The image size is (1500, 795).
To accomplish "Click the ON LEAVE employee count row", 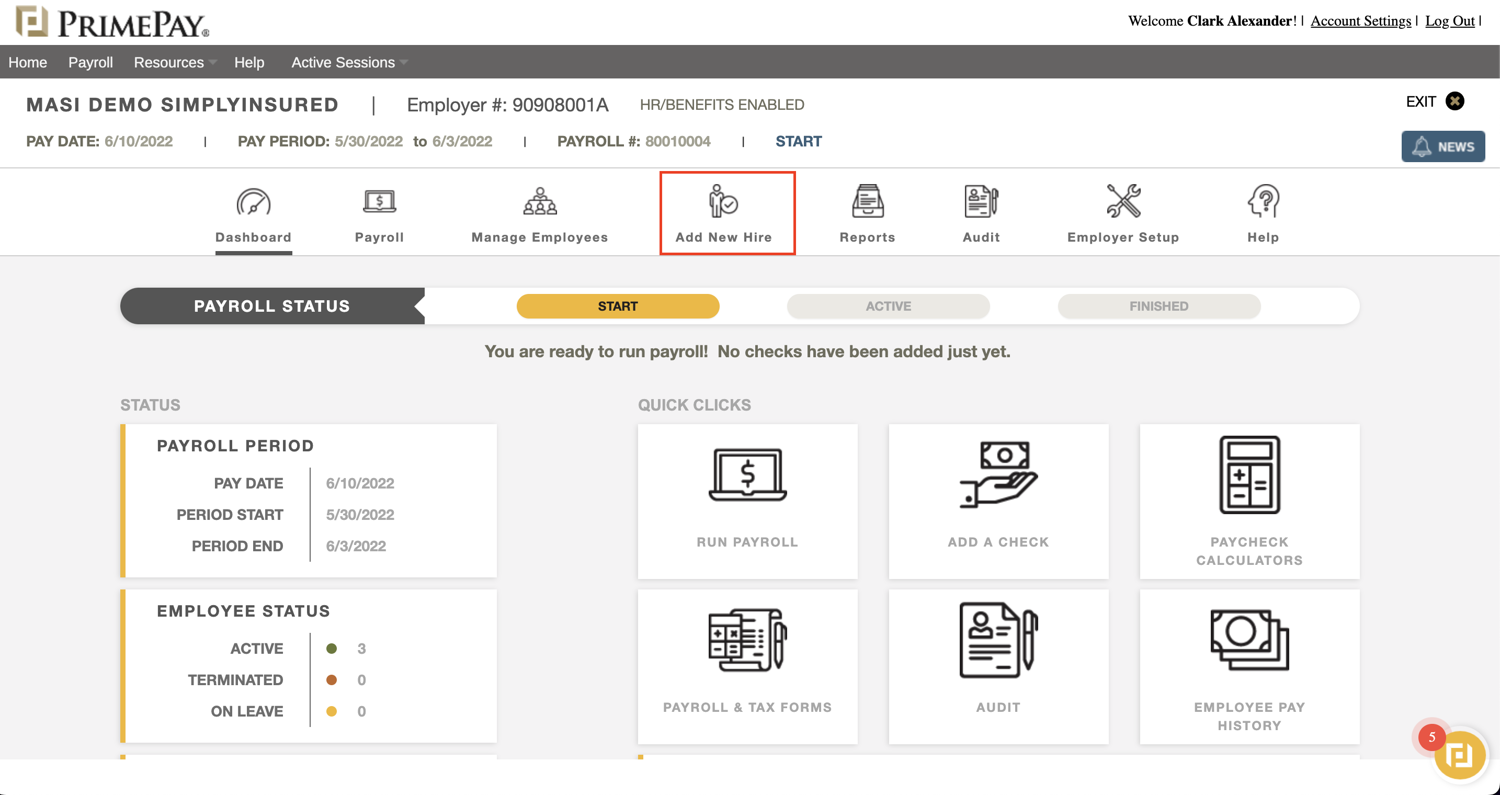I will click(288, 711).
